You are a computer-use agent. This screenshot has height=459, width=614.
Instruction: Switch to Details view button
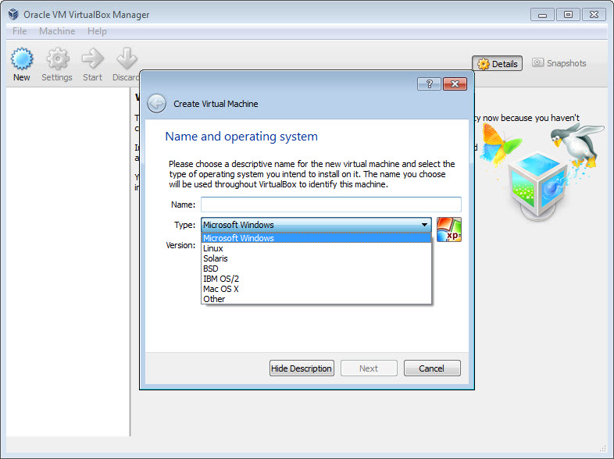[498, 63]
